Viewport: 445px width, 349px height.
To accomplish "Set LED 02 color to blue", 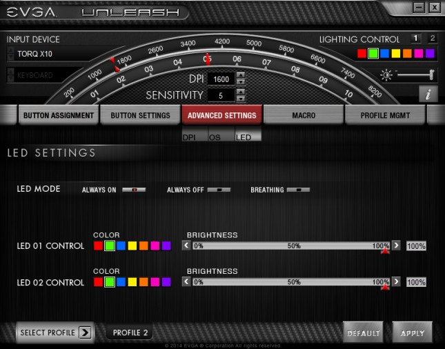I will coord(121,282).
